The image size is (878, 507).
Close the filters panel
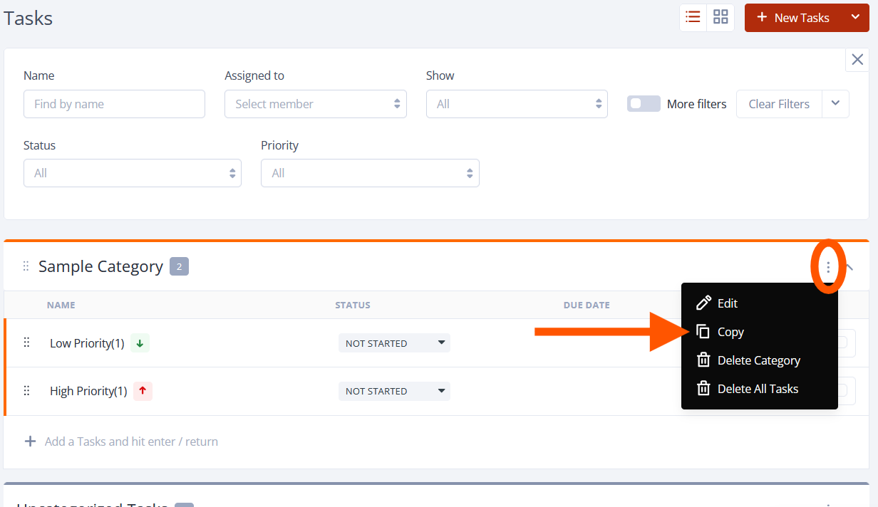[857, 60]
